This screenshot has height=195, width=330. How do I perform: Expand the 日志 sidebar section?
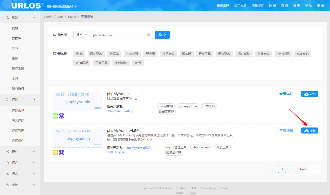coord(34,174)
